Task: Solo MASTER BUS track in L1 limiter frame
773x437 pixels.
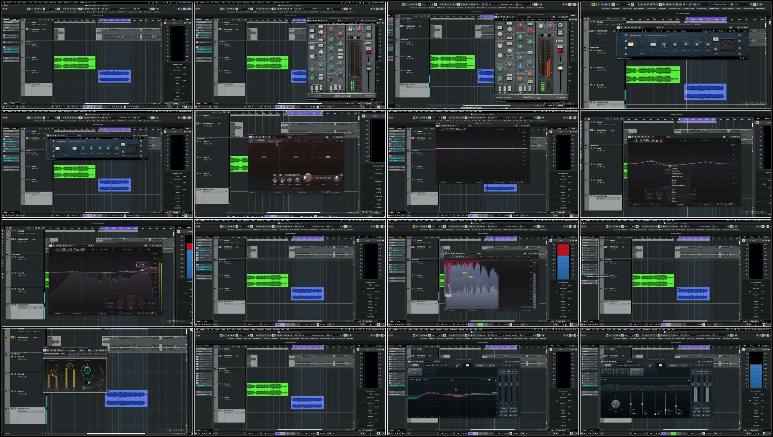Action: [15, 409]
